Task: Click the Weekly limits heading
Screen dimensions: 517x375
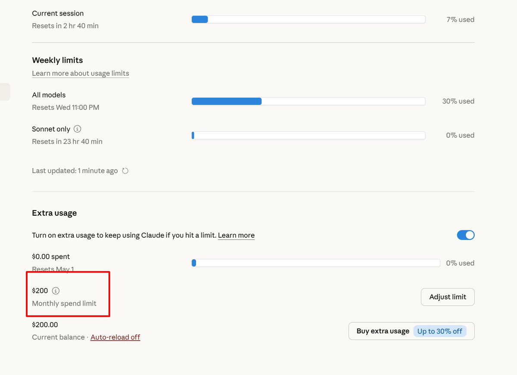Action: point(57,60)
